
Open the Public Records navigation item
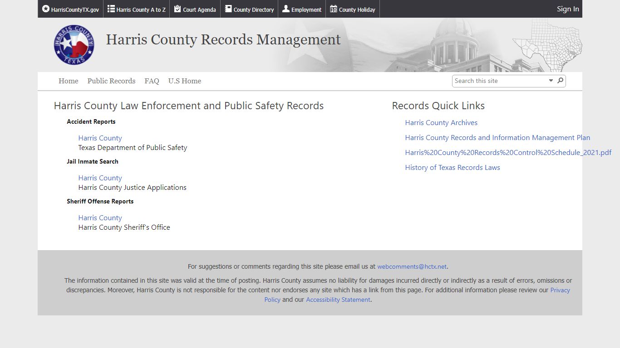[112, 81]
